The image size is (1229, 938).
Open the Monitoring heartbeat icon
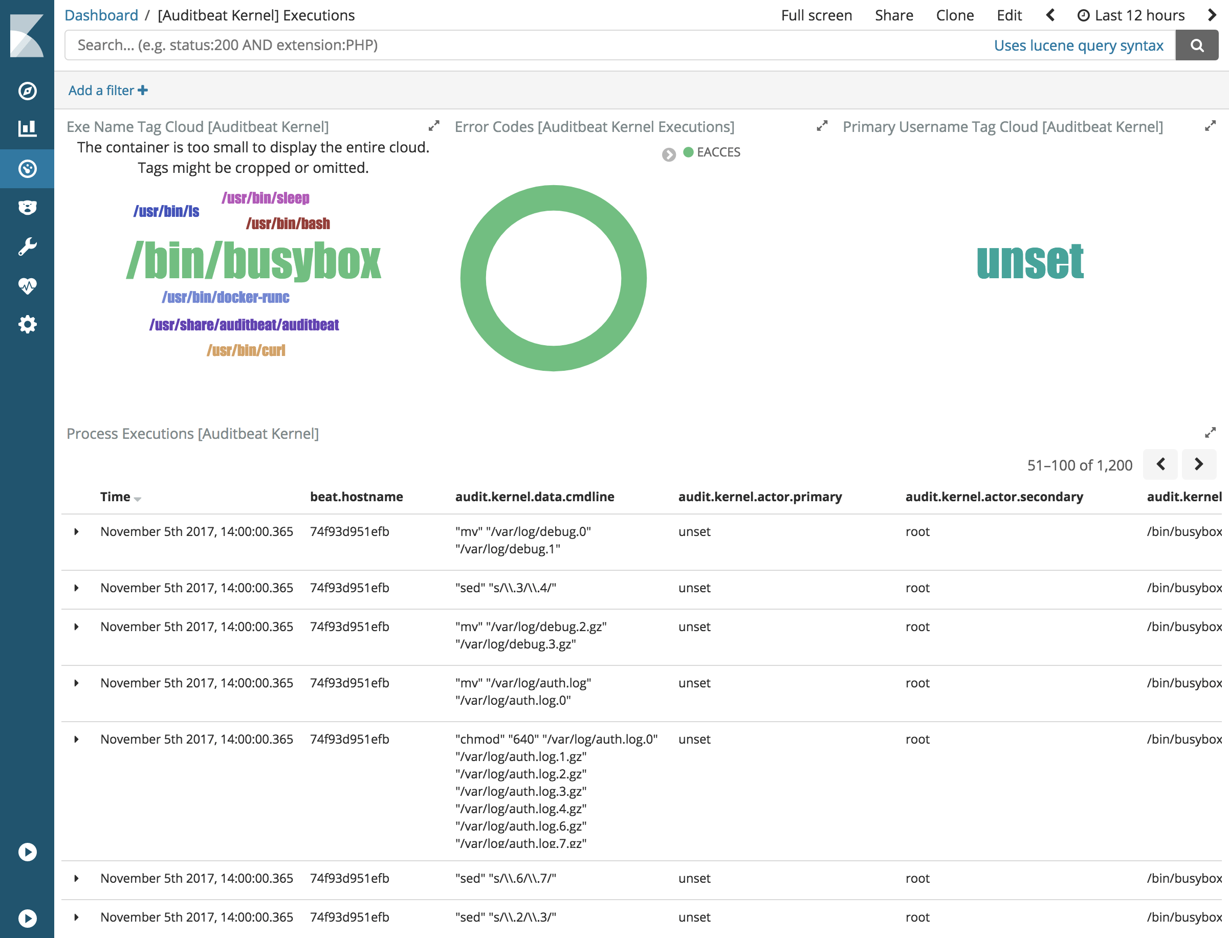tap(27, 286)
